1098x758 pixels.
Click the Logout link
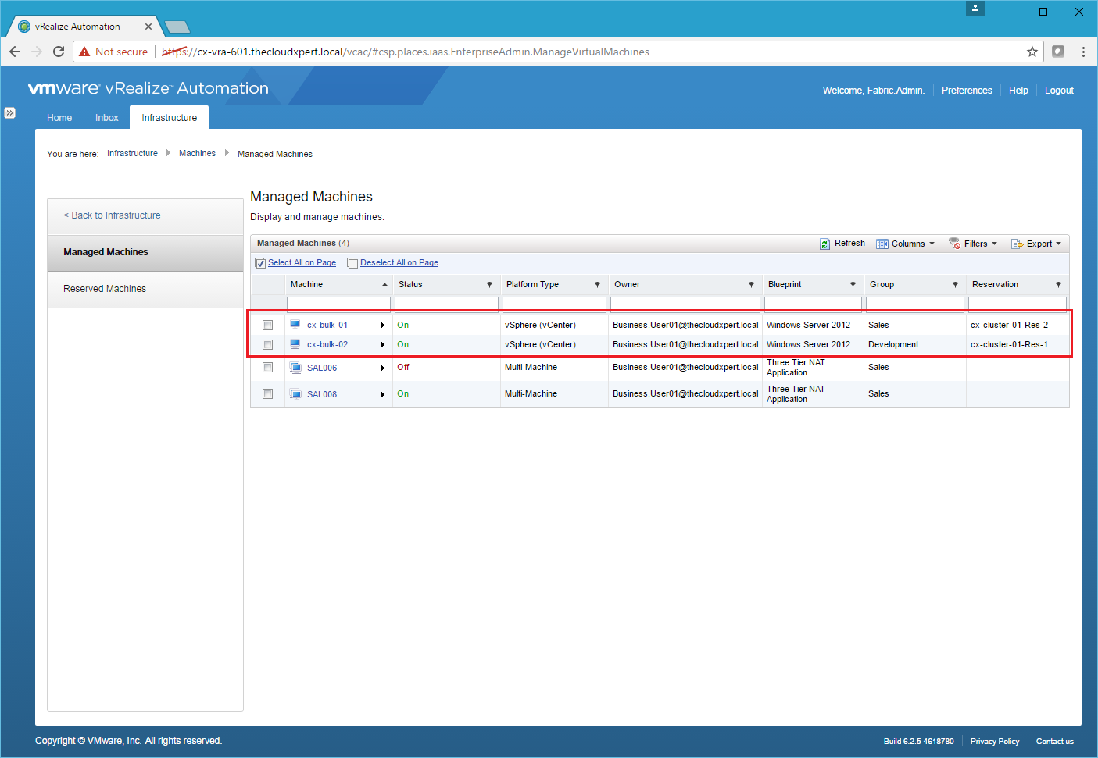click(x=1059, y=91)
